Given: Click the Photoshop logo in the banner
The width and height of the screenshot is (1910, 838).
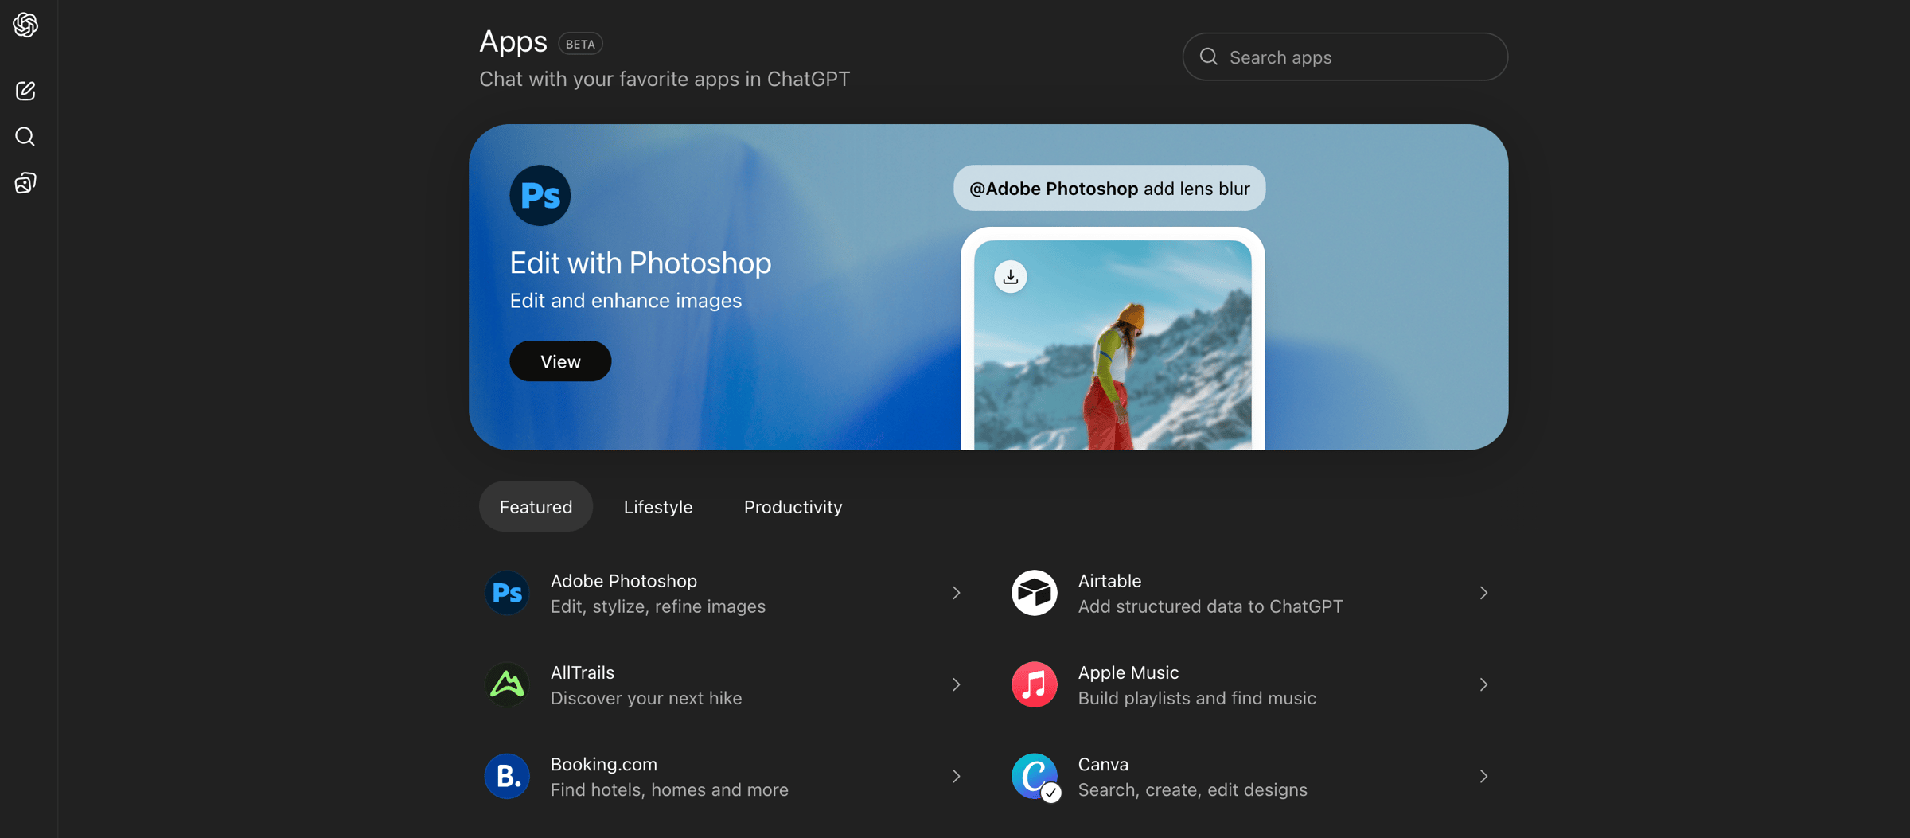Looking at the screenshot, I should point(540,196).
